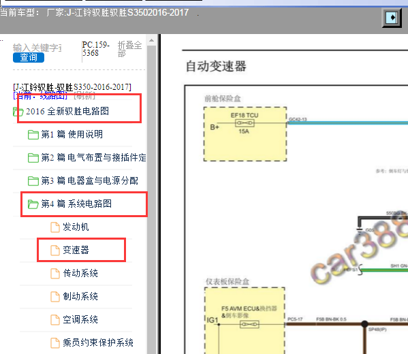Click open folder icon beside 第4 篇 系统电路图
408x354 pixels.
coord(33,204)
